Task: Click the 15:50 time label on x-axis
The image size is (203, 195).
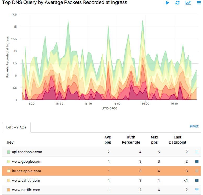Action: tap(117, 104)
